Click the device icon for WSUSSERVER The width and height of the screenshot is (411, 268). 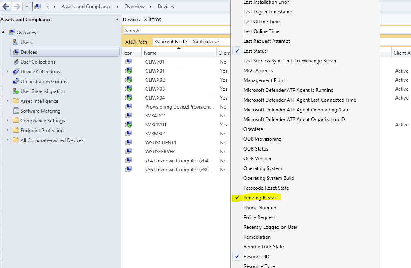(x=128, y=151)
